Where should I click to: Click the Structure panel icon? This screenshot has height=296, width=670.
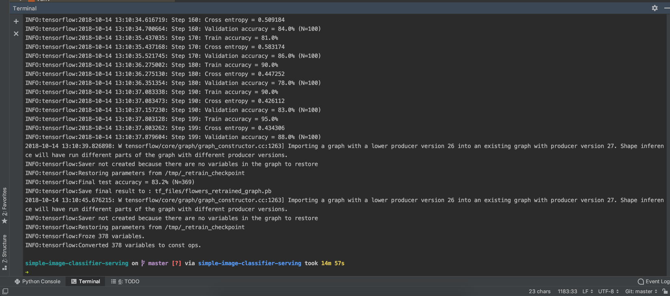(4, 267)
